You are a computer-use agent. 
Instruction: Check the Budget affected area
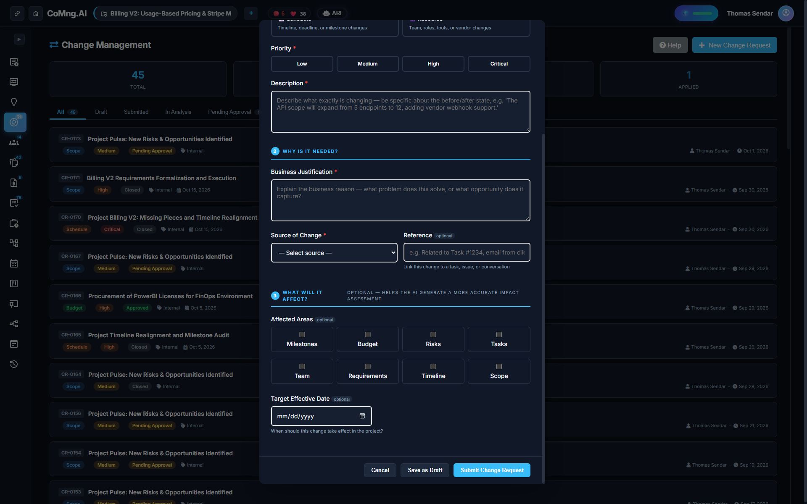368,335
